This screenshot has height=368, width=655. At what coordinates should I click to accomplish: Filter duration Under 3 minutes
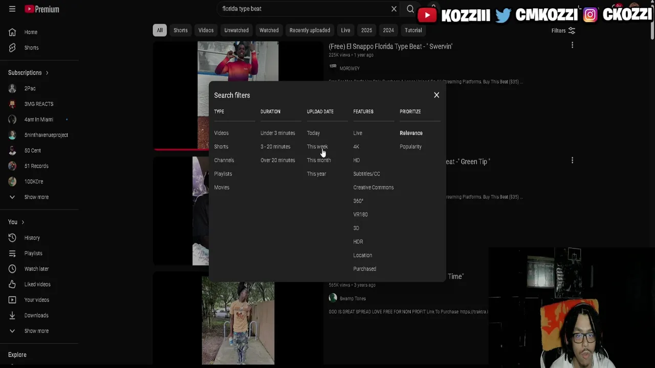point(278,133)
